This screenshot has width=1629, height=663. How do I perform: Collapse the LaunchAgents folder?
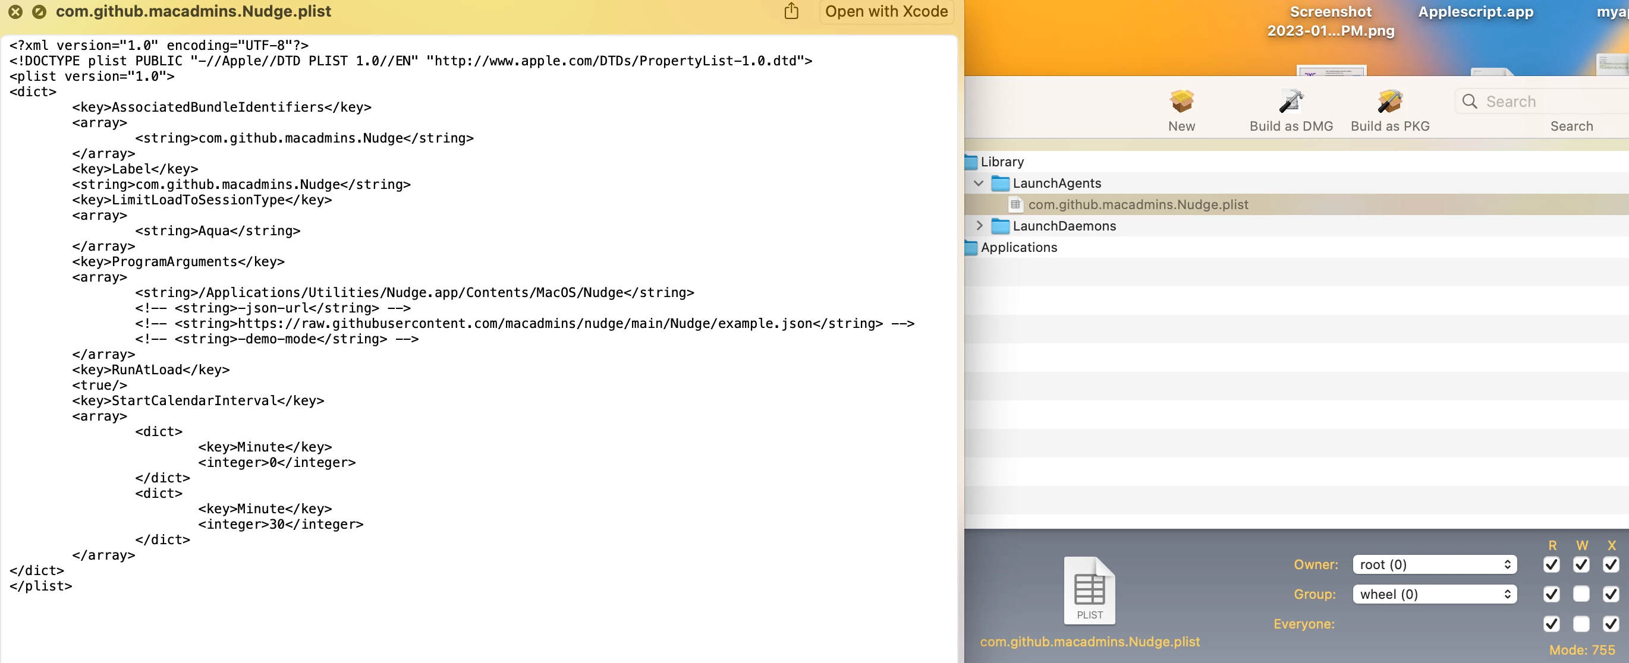click(x=979, y=184)
